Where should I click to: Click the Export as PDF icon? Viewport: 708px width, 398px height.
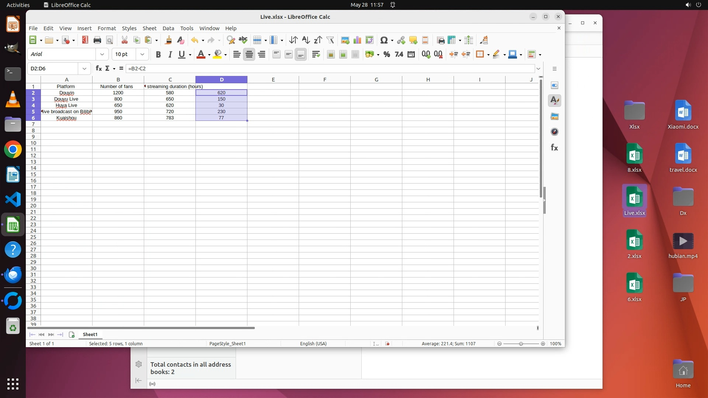(85, 40)
